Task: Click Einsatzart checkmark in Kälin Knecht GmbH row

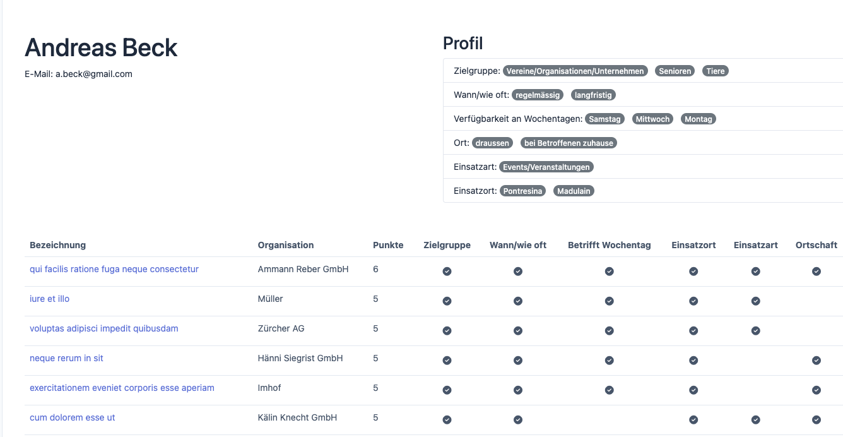Action: click(x=755, y=420)
